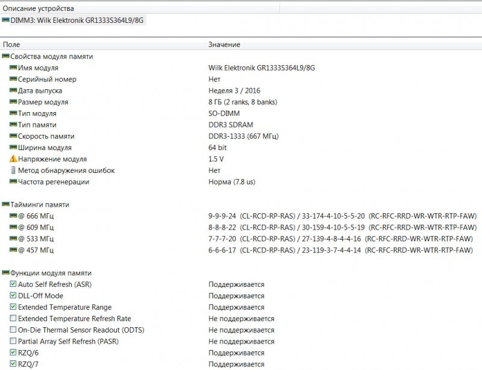Click the warning icon beside module voltage
Image resolution: width=482 pixels, height=370 pixels.
[x=13, y=159]
